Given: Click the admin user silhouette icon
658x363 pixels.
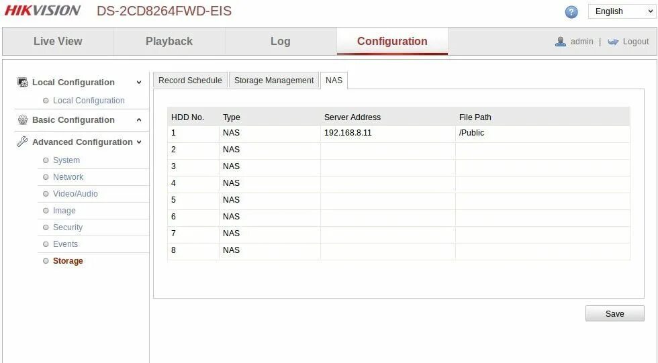Looking at the screenshot, I should click(560, 42).
